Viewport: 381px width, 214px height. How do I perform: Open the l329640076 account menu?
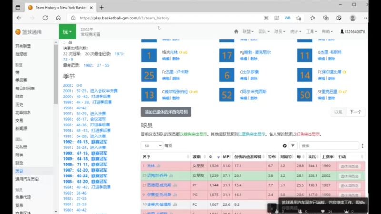352,32
